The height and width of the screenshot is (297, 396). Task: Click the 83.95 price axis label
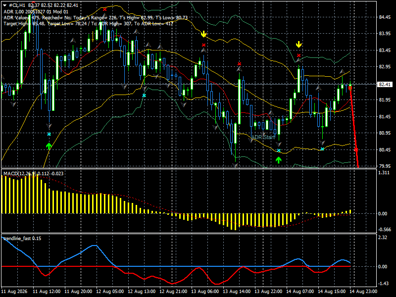click(385, 34)
